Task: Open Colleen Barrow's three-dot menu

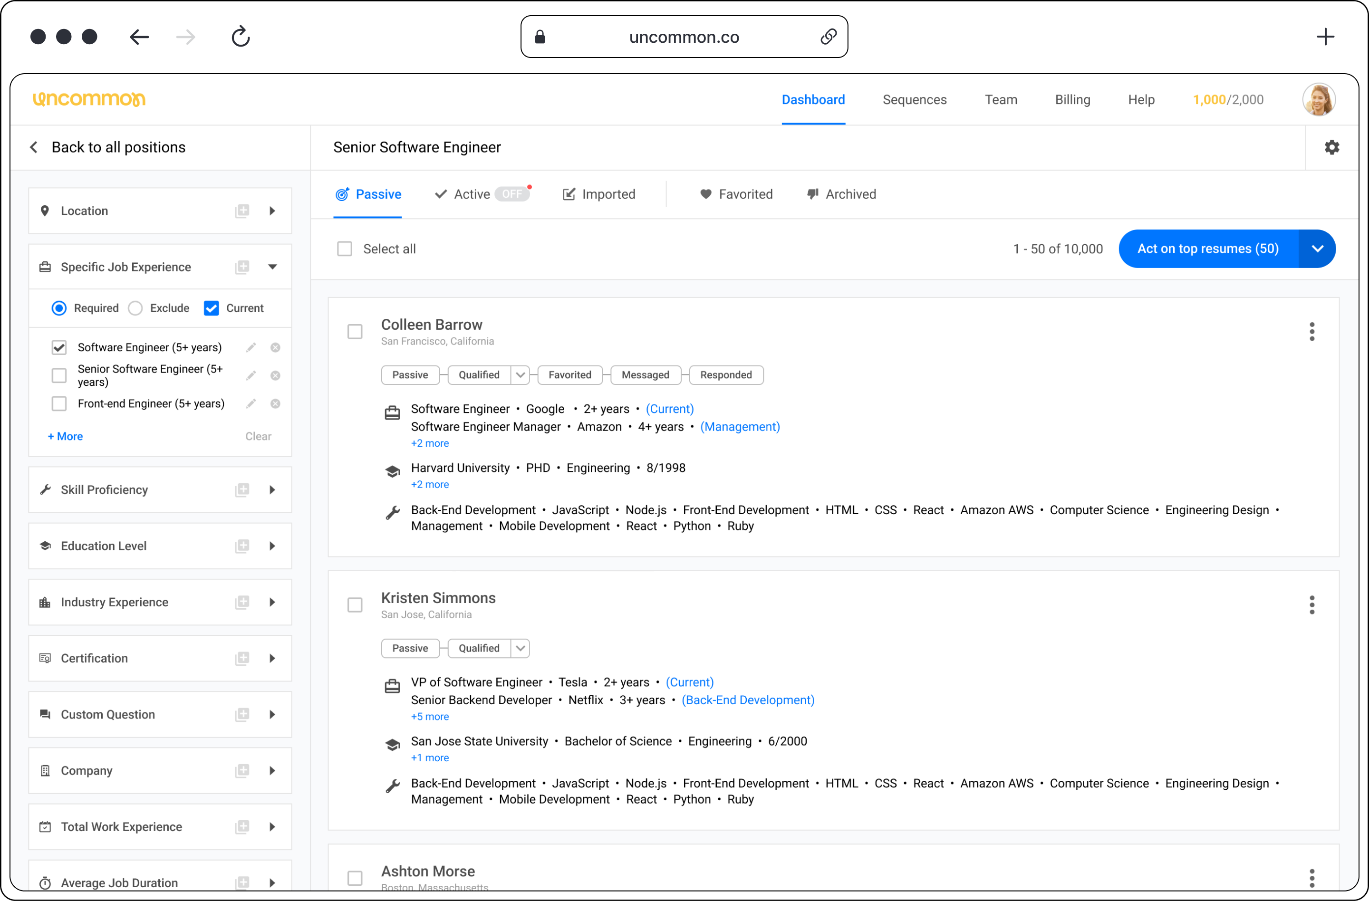Action: 1311,331
